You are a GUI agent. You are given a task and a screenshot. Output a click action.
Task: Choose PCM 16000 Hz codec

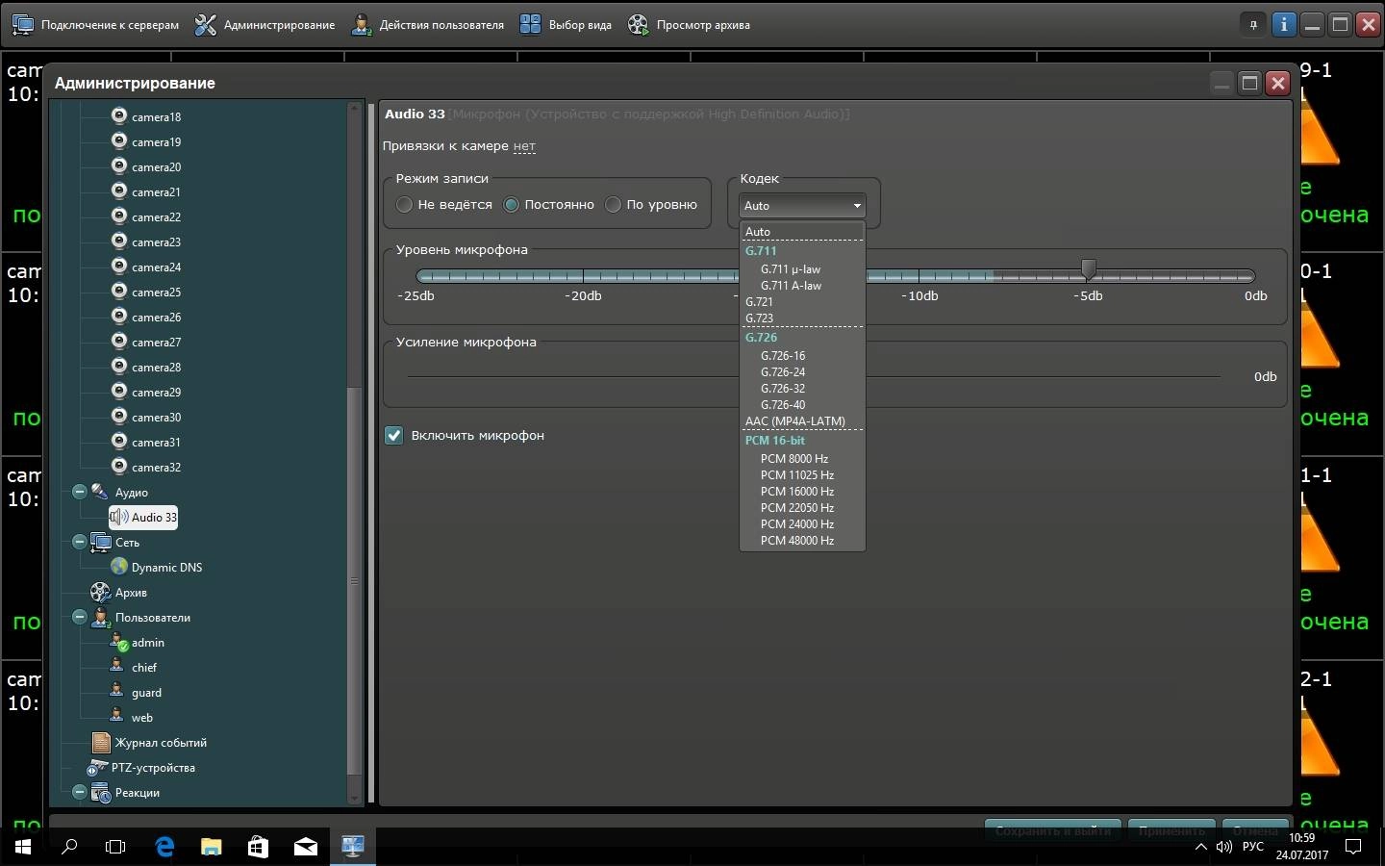click(802, 492)
